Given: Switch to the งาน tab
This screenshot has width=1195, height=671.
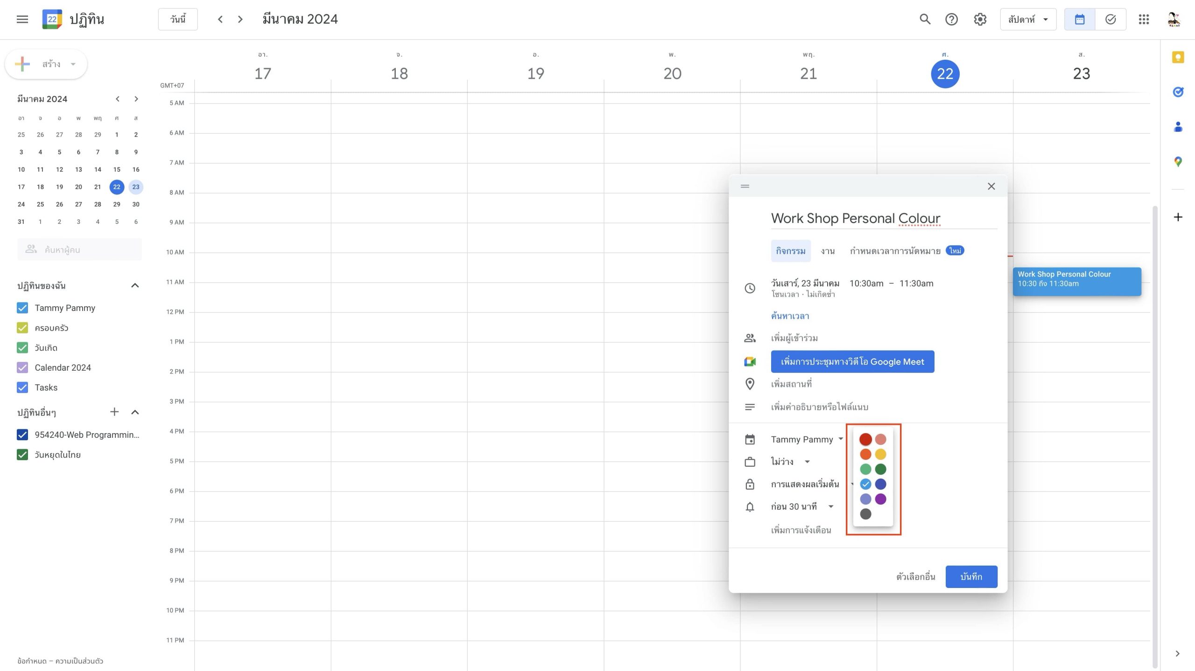Looking at the screenshot, I should (x=828, y=251).
